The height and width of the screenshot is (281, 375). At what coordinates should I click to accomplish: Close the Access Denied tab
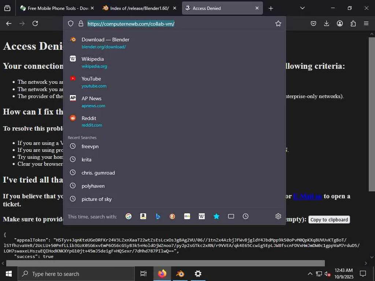pyautogui.click(x=257, y=8)
